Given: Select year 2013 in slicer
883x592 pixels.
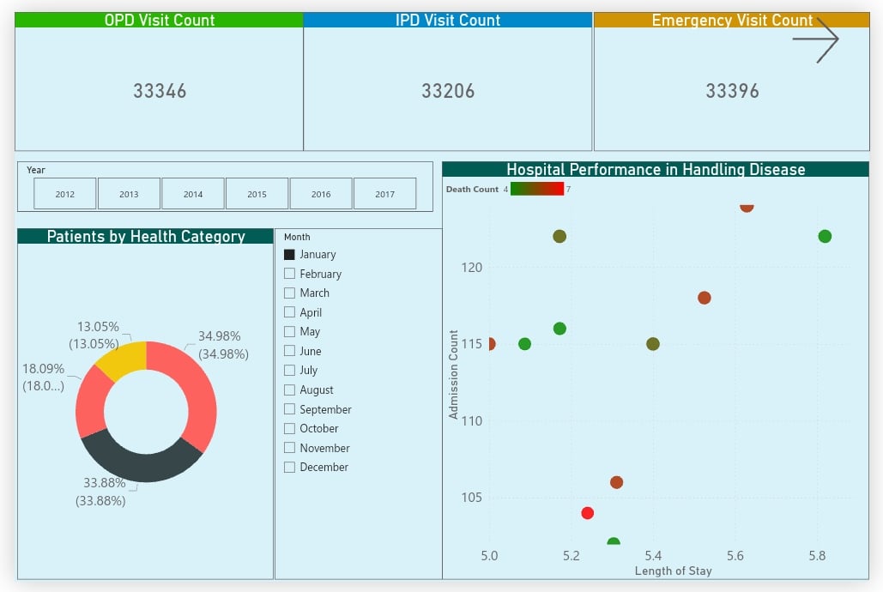Looking at the screenshot, I should [129, 194].
